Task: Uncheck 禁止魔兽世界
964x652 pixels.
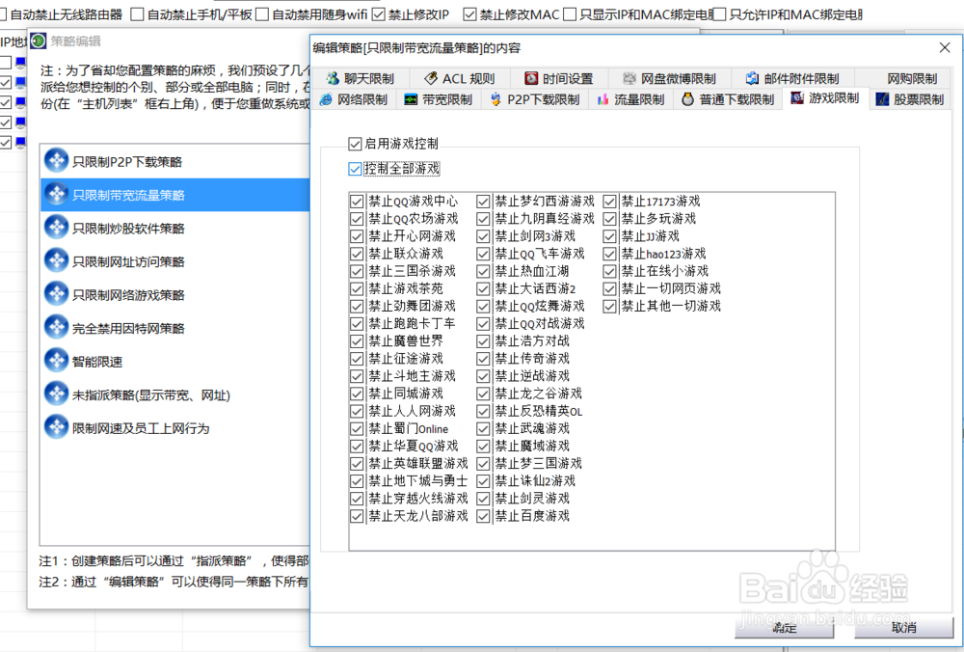Action: pyautogui.click(x=357, y=340)
